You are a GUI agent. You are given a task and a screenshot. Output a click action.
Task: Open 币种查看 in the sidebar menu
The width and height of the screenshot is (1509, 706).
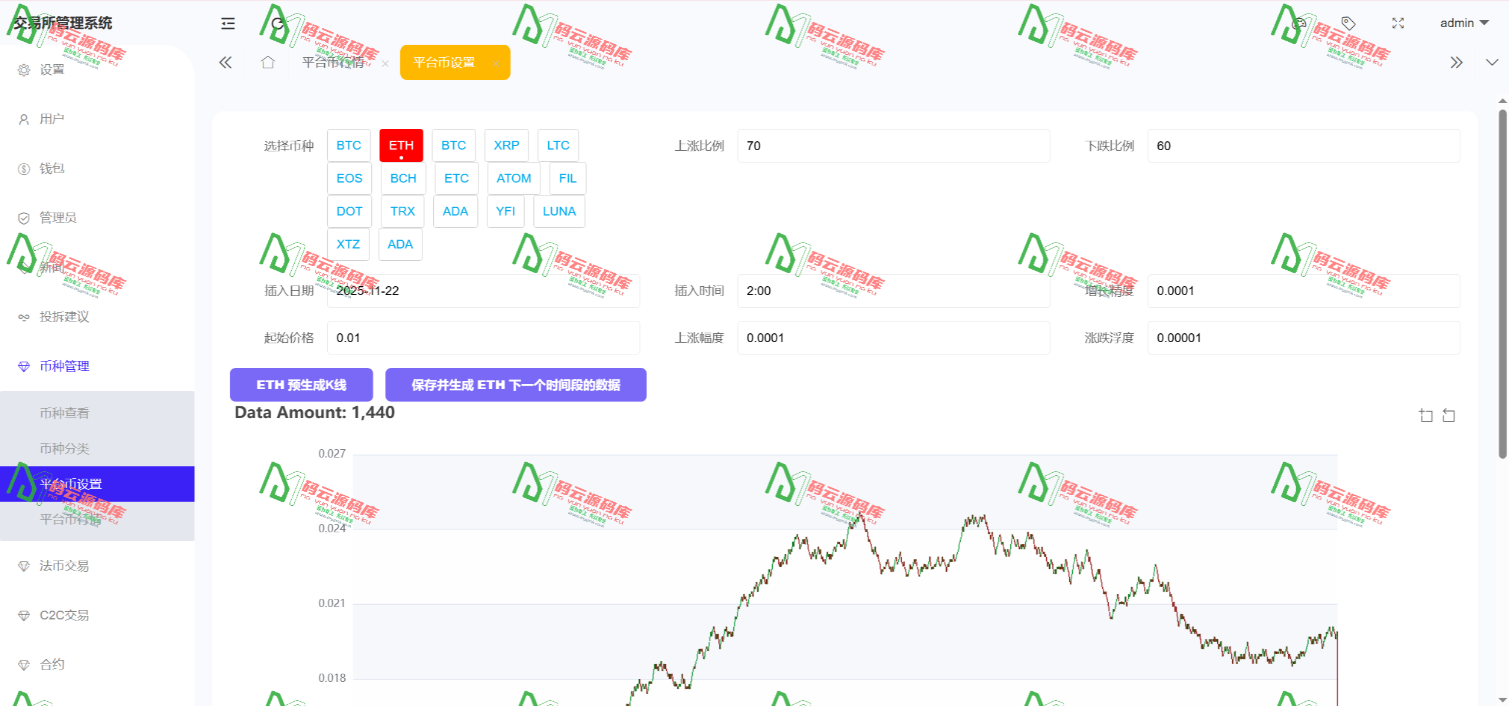click(x=64, y=412)
